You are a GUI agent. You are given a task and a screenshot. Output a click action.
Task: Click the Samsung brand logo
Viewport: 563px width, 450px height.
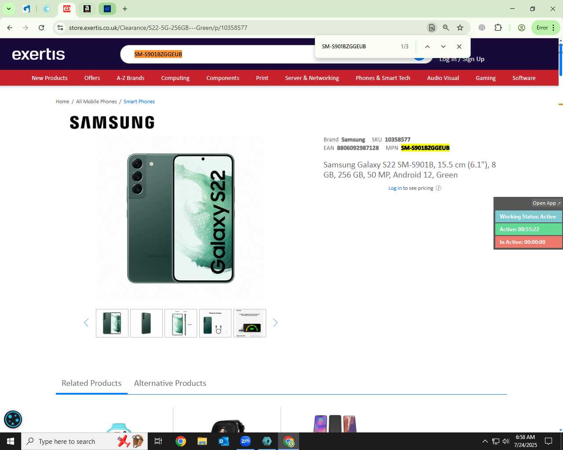112,122
